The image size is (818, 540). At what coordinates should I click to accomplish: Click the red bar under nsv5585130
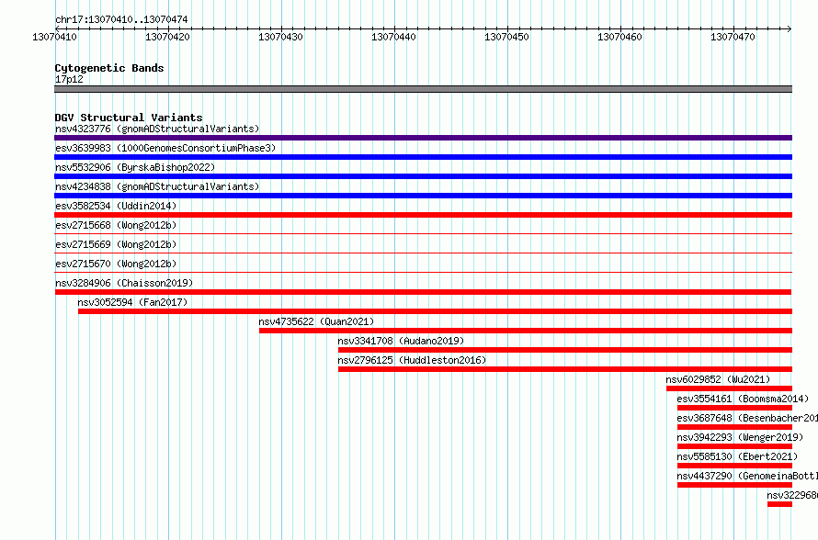734,466
